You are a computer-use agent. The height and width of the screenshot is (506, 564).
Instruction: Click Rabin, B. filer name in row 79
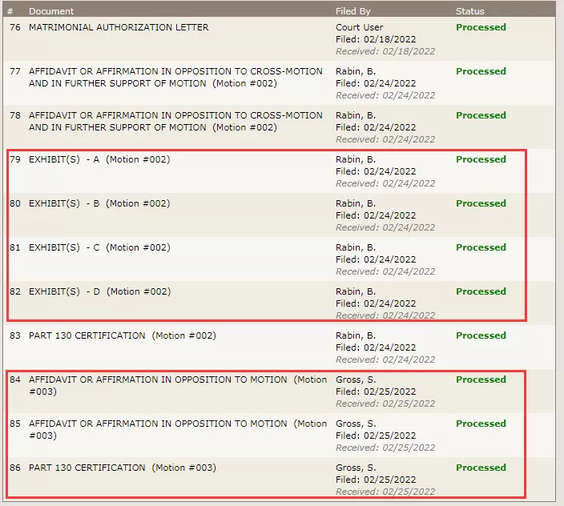coord(356,159)
